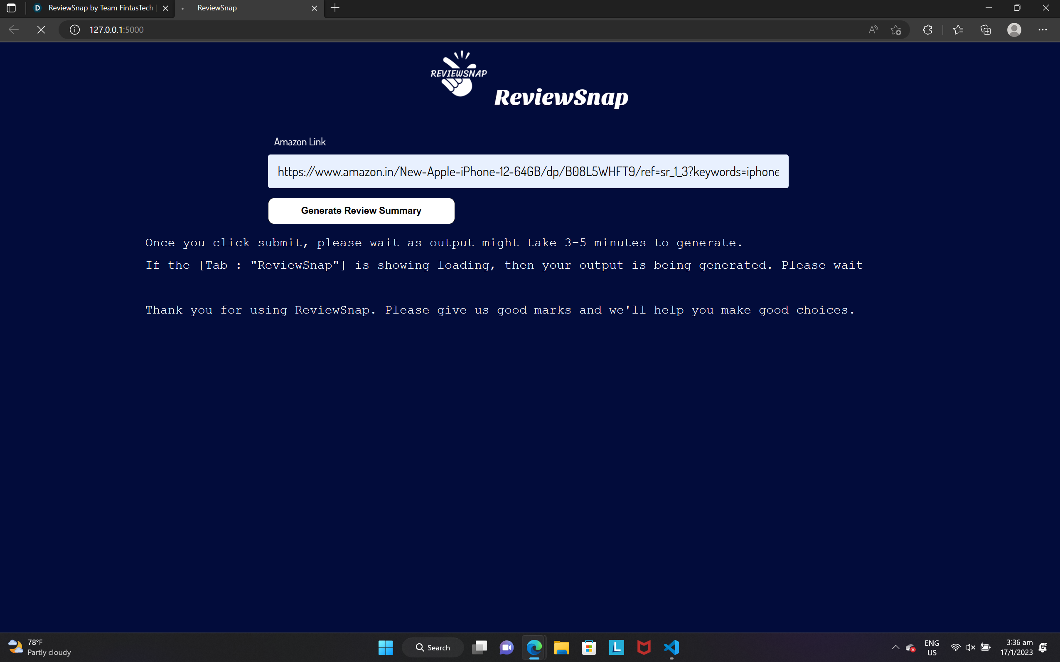1060x662 pixels.
Task: Open Visual Studio Code from taskbar
Action: coord(671,647)
